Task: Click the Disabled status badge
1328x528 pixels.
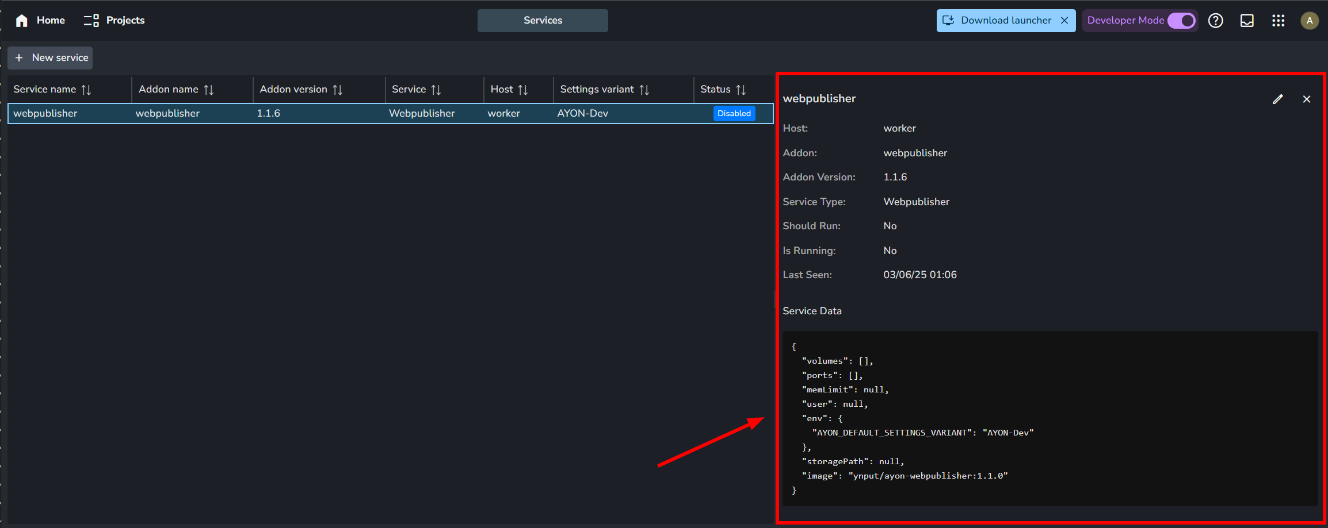Action: click(734, 113)
